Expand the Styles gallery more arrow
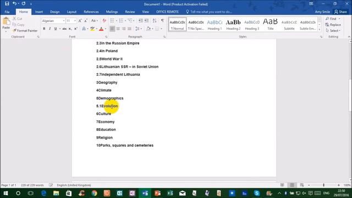The height and width of the screenshot is (198, 352). pyautogui.click(x=320, y=30)
